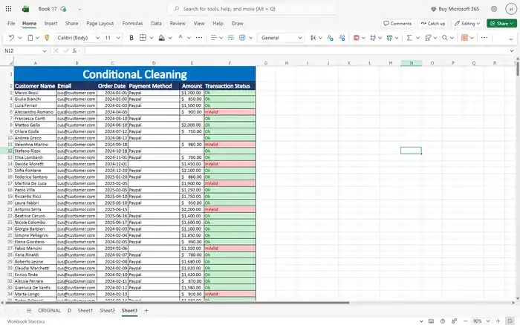Open the ribbon overflow ellipsis at far right

[x=484, y=38]
